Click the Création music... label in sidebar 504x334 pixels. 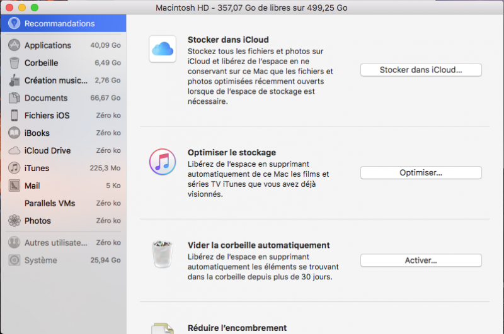56,81
